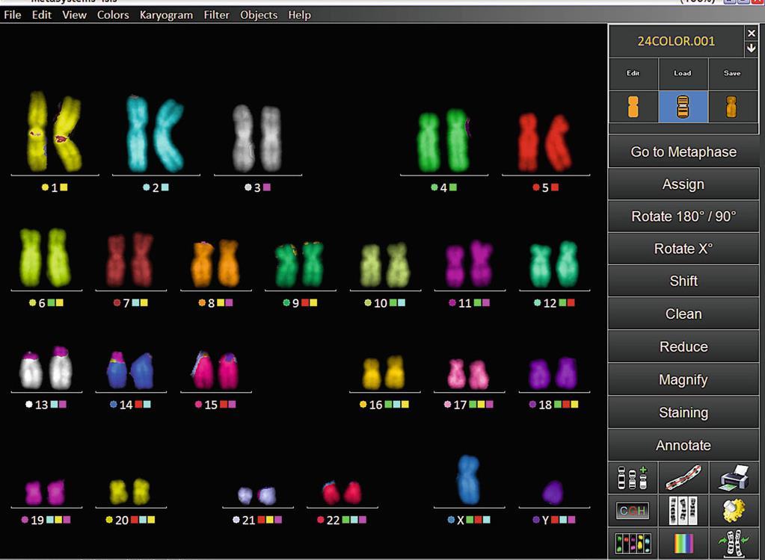Click the chromosome label number 10

coord(380,303)
